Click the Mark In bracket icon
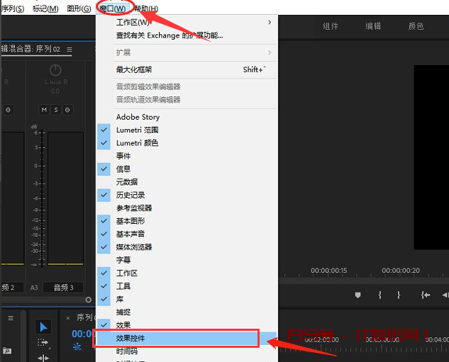Viewport: 449px width, 362px height. click(x=379, y=295)
